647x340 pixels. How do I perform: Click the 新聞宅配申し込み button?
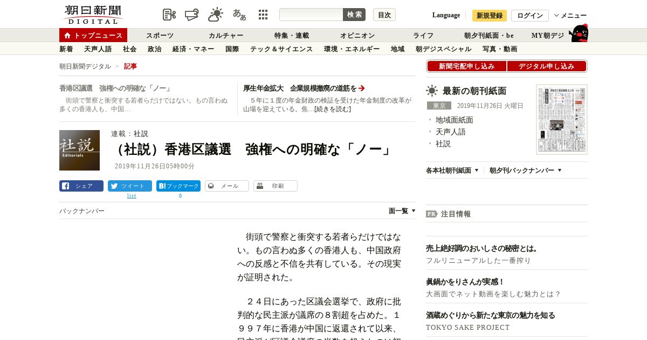466,66
